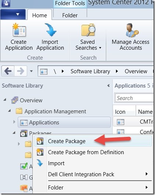Screen dimensions: 155x195
Task: Open the navigation history dropdown arrow
Action: [31, 71]
